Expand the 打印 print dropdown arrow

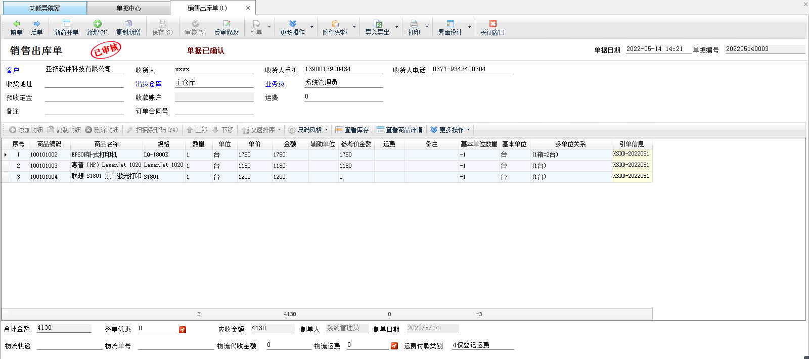click(x=427, y=27)
